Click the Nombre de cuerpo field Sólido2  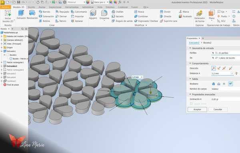(226, 89)
